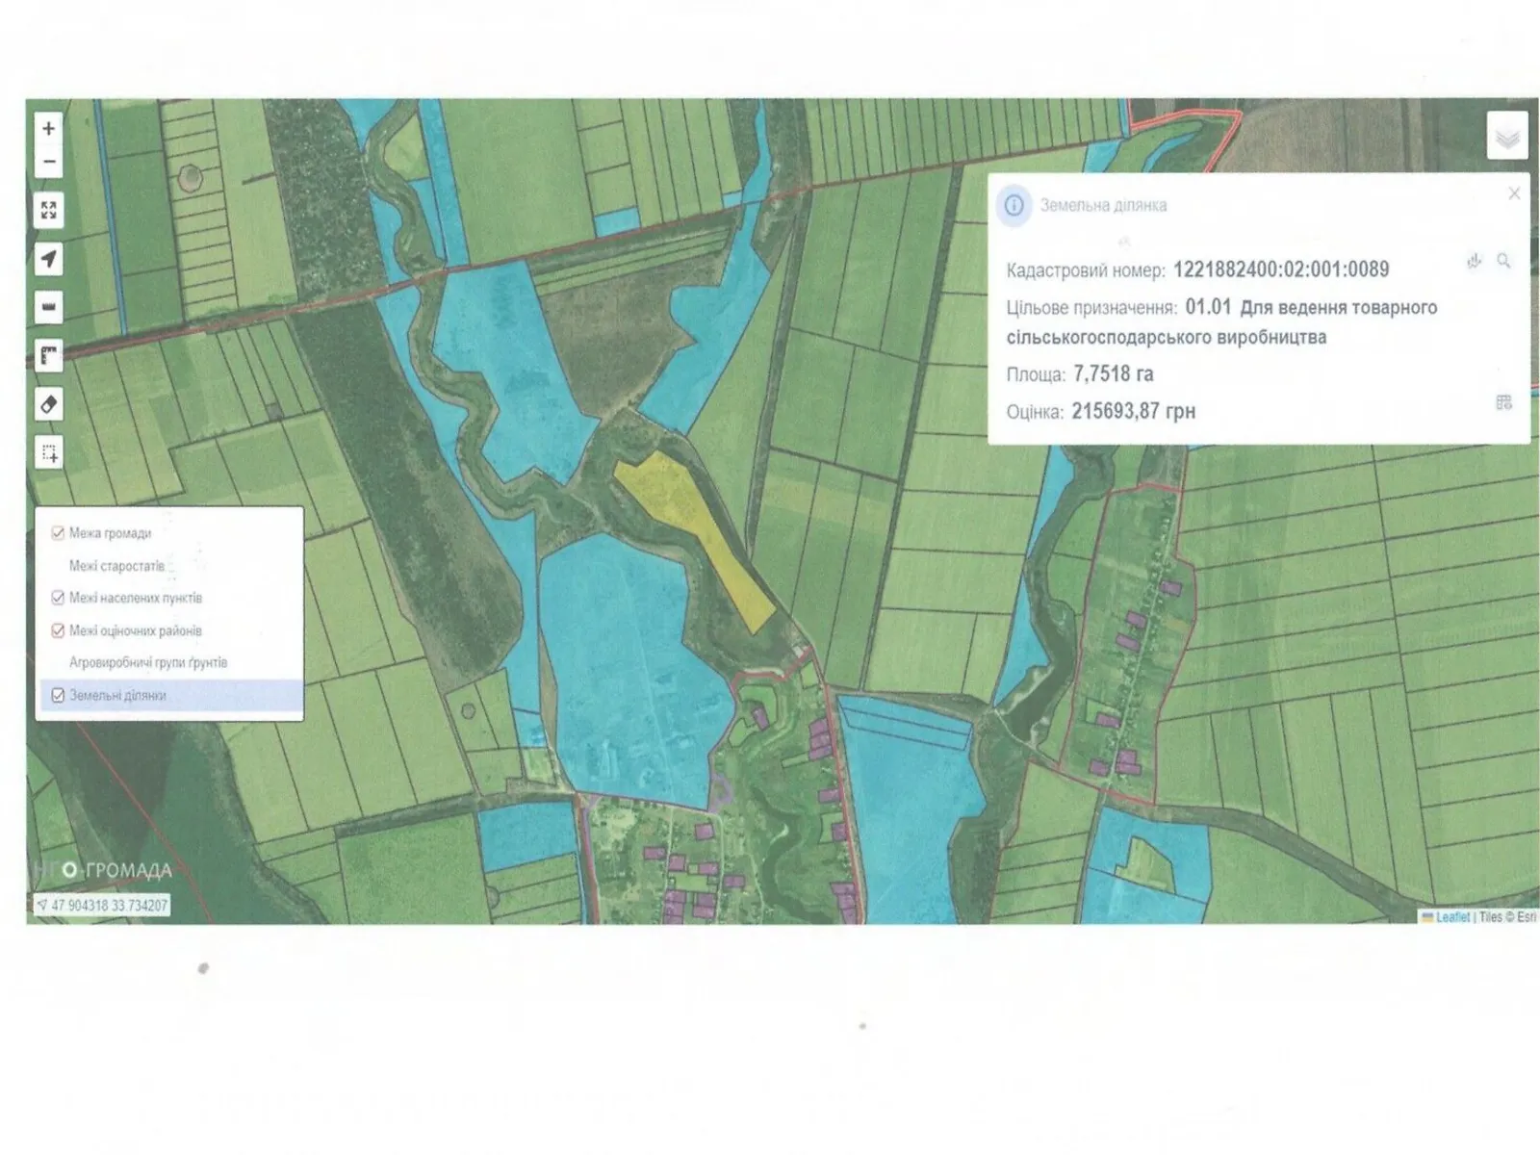
Task: Select Межі старостатів layer entry
Action: pos(116,566)
